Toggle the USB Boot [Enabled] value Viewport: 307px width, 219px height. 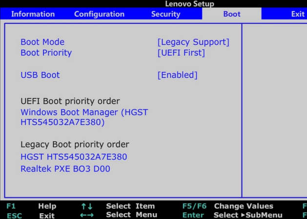click(x=177, y=75)
